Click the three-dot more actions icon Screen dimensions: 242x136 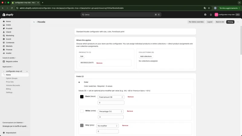point(238,22)
